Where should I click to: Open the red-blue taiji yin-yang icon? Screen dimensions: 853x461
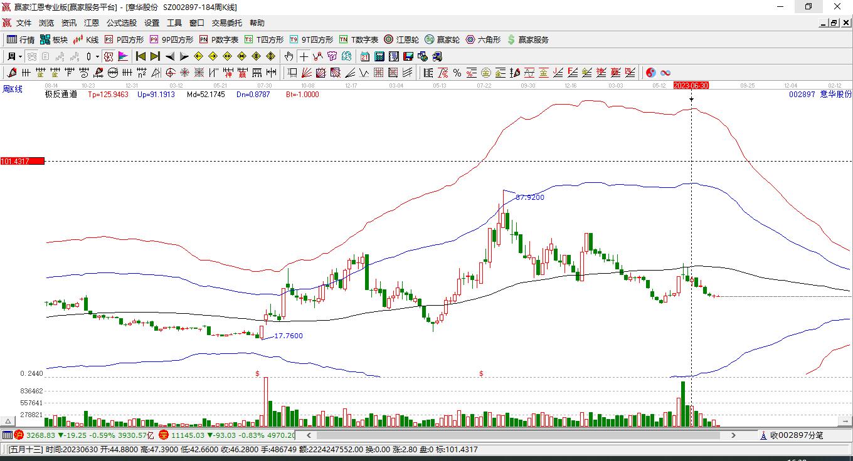(x=650, y=73)
